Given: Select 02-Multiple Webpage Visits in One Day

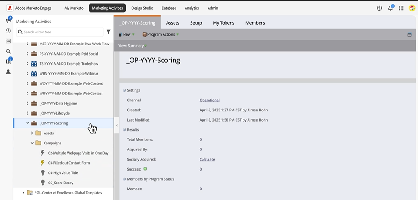Looking at the screenshot, I should pyautogui.click(x=79, y=153).
